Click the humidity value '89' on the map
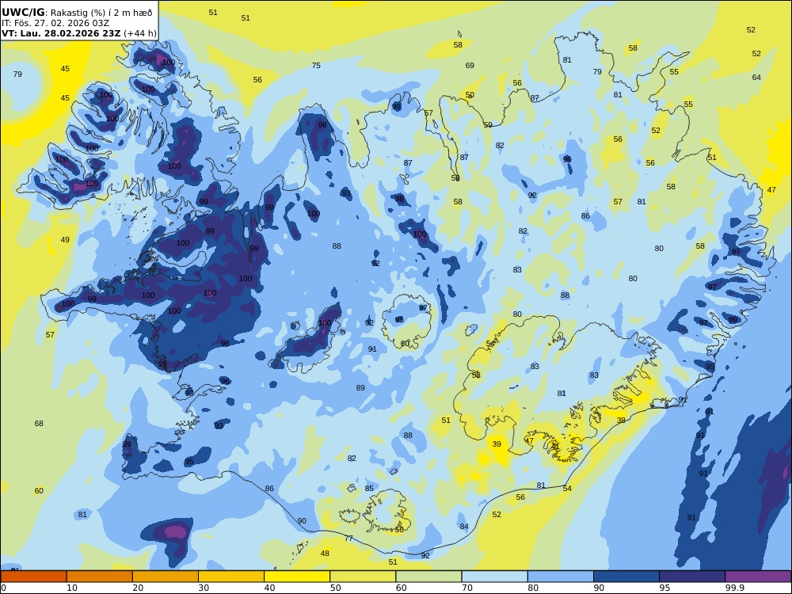Image resolution: width=792 pixels, height=594 pixels. pos(360,388)
